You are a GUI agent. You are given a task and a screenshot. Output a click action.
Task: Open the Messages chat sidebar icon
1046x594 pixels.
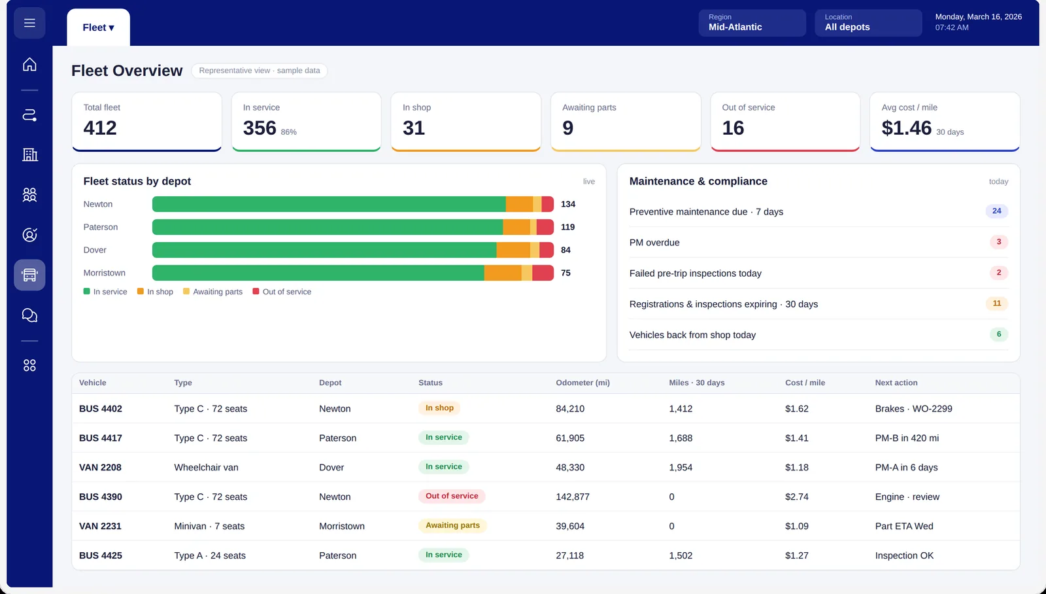[29, 315]
